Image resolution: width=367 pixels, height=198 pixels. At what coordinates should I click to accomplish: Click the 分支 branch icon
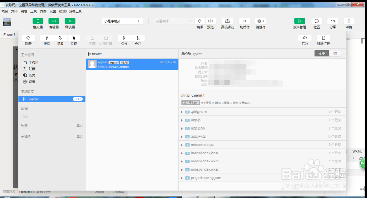click(124, 38)
